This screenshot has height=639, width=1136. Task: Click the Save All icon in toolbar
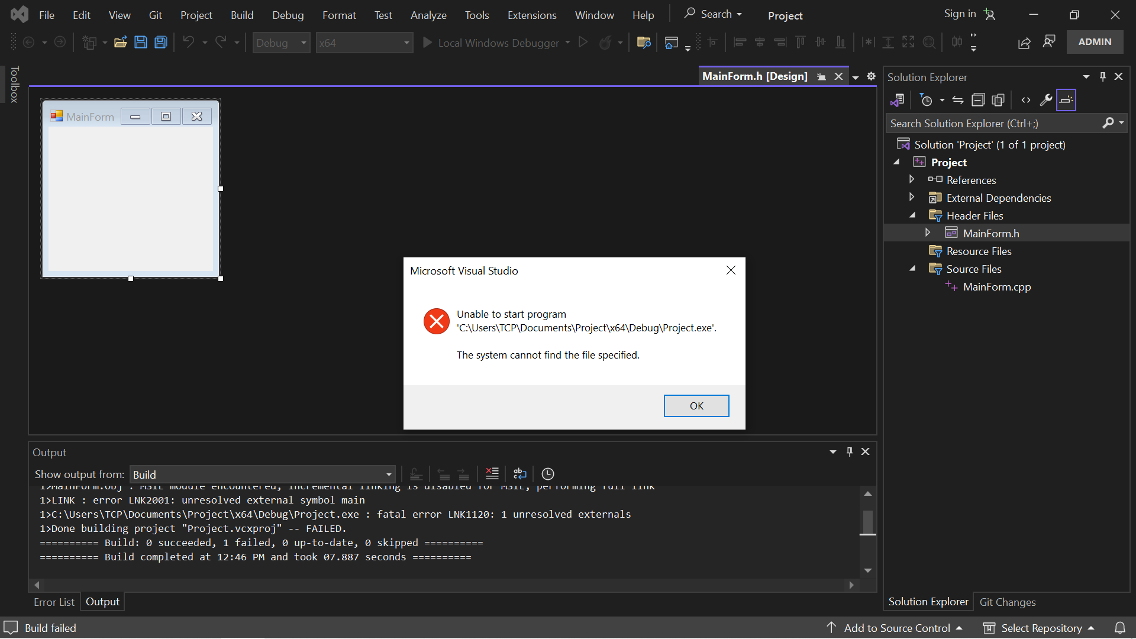(160, 42)
